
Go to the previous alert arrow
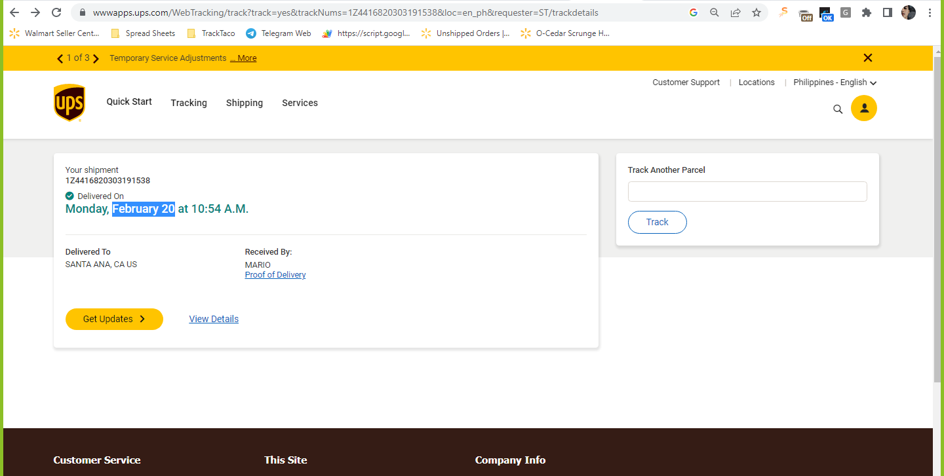click(61, 58)
